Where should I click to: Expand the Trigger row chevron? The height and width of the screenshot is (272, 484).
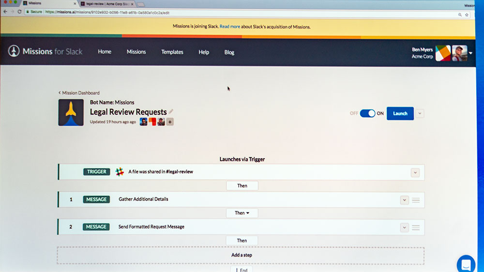click(x=415, y=172)
